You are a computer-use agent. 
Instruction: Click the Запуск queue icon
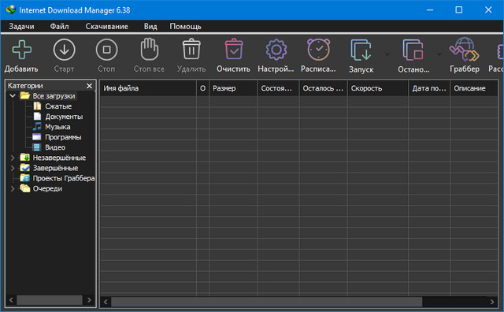click(361, 50)
